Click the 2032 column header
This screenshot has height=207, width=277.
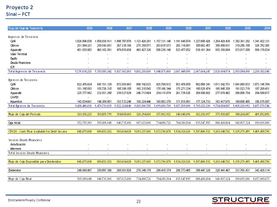[x=228, y=28]
